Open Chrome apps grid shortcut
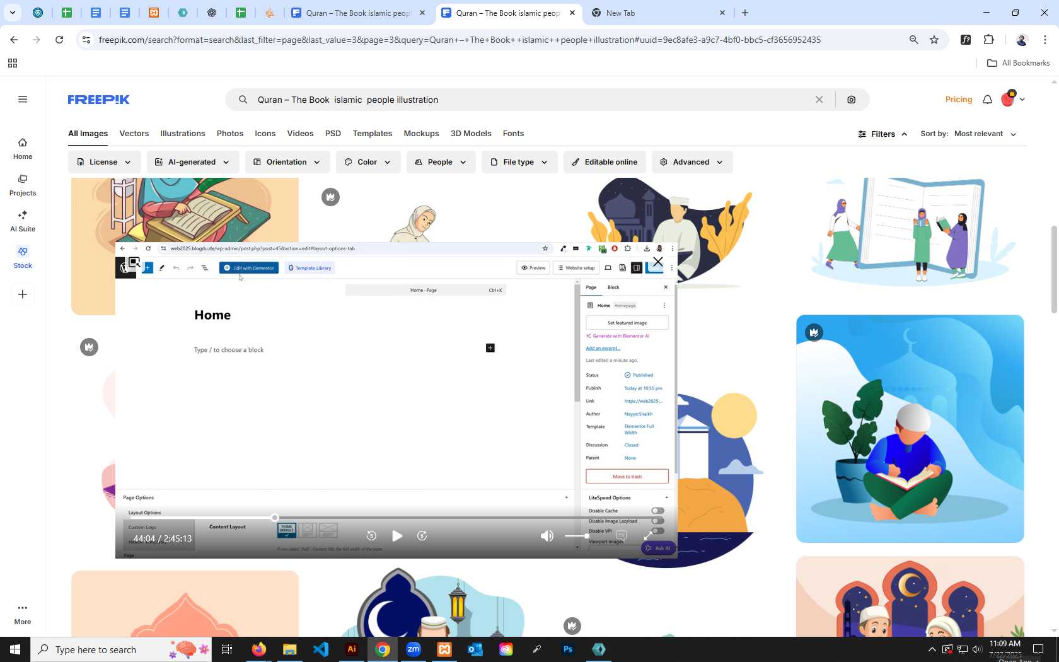The image size is (1059, 662). 13,63
